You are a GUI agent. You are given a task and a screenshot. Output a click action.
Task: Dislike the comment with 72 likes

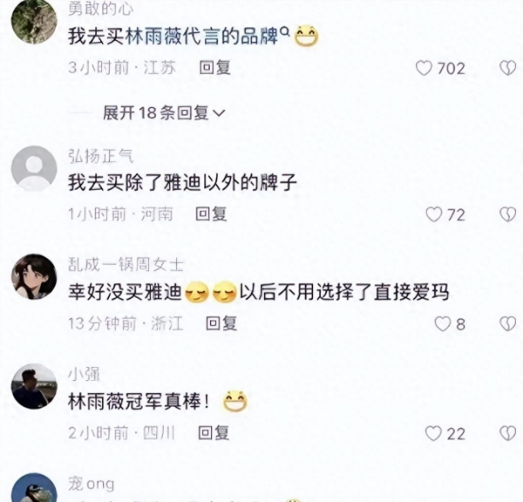[x=507, y=214]
